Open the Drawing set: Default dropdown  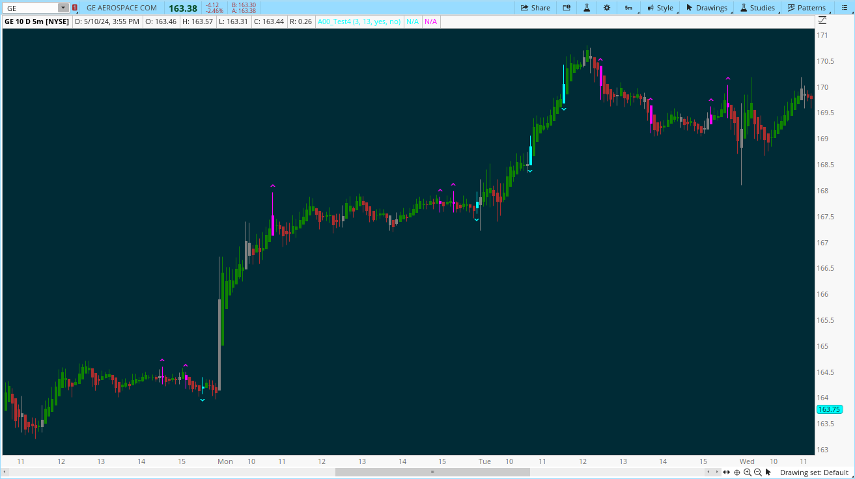814,472
